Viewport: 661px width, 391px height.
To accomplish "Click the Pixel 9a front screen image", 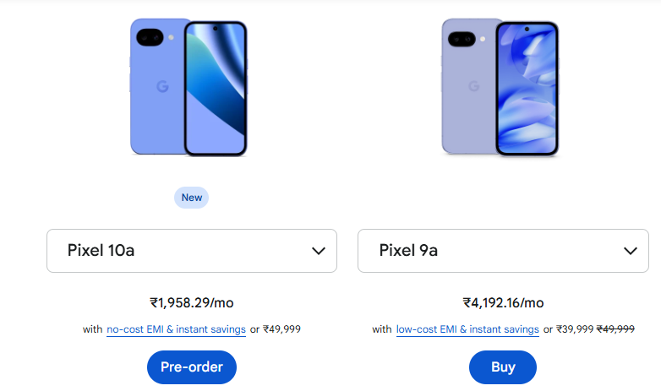I will (527, 88).
